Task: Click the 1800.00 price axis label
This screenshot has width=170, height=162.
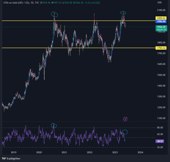Action: [161, 43]
